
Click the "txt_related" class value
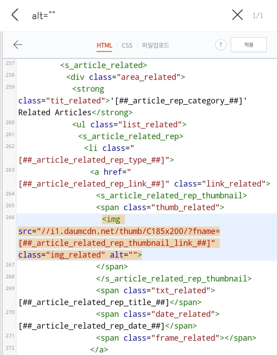(181, 291)
